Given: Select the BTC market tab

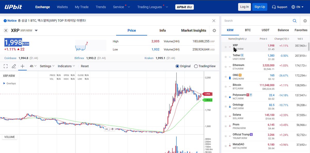Looking at the screenshot, I should point(248,30).
